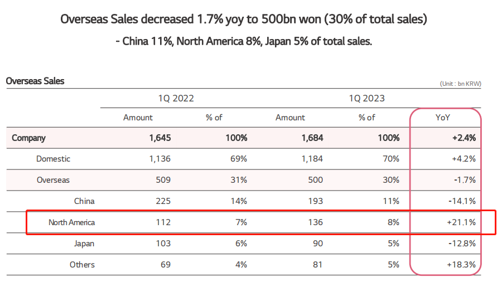Select the 'North America' row label
Screen dimensions: 502x287
click(x=71, y=222)
